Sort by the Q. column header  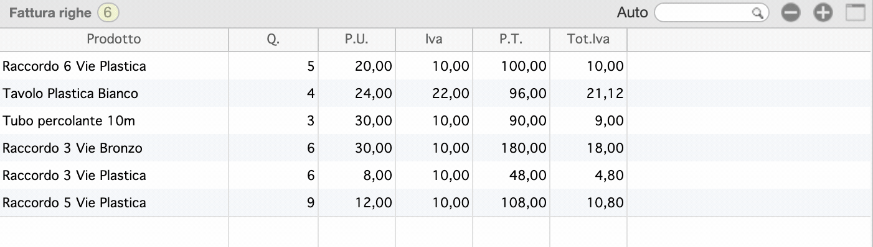coord(273,39)
